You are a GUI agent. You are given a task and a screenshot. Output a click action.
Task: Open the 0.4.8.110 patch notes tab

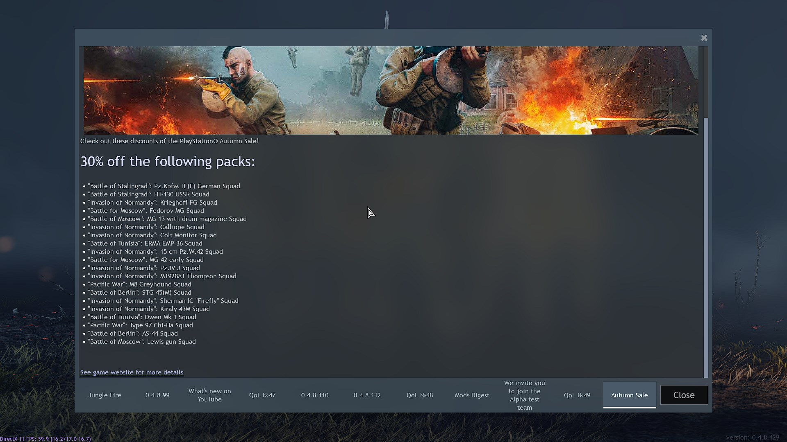point(314,395)
